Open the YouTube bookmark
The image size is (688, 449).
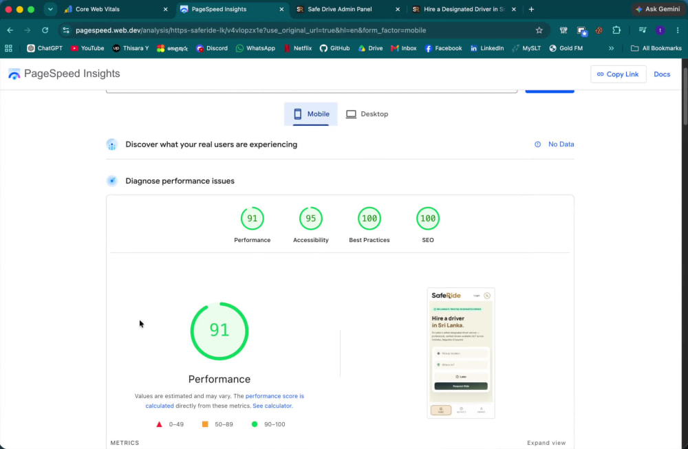(87, 48)
